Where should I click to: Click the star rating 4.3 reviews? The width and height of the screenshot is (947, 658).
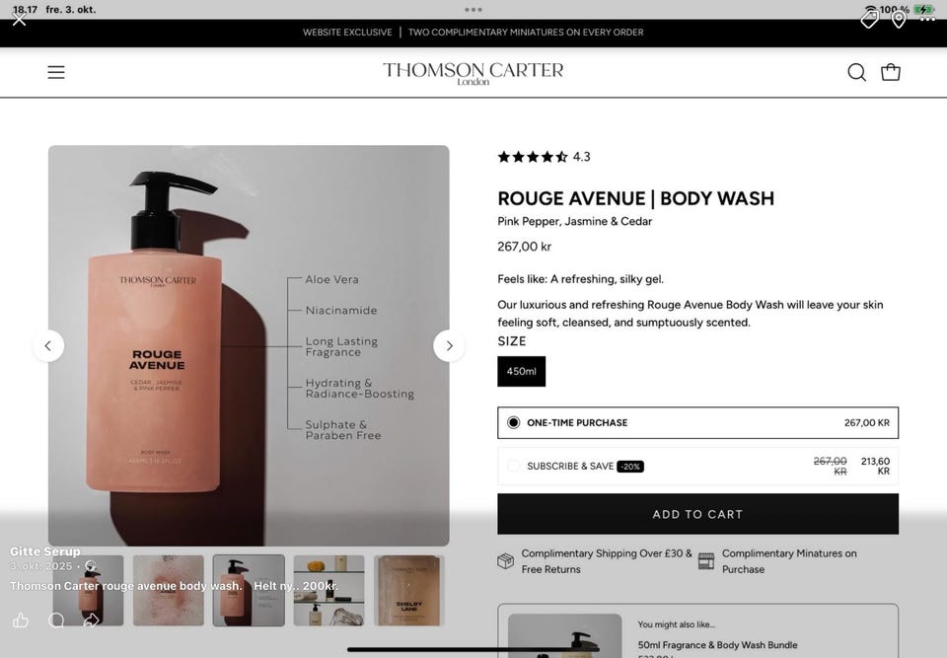544,157
